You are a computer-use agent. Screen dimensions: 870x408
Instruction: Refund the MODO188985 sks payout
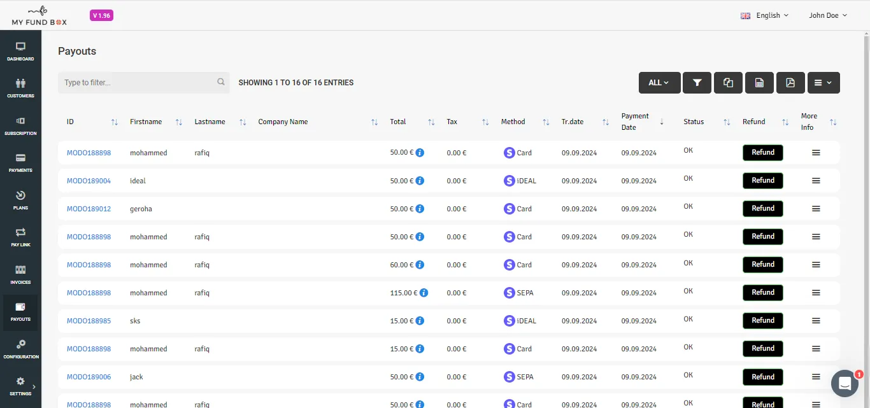[763, 321]
